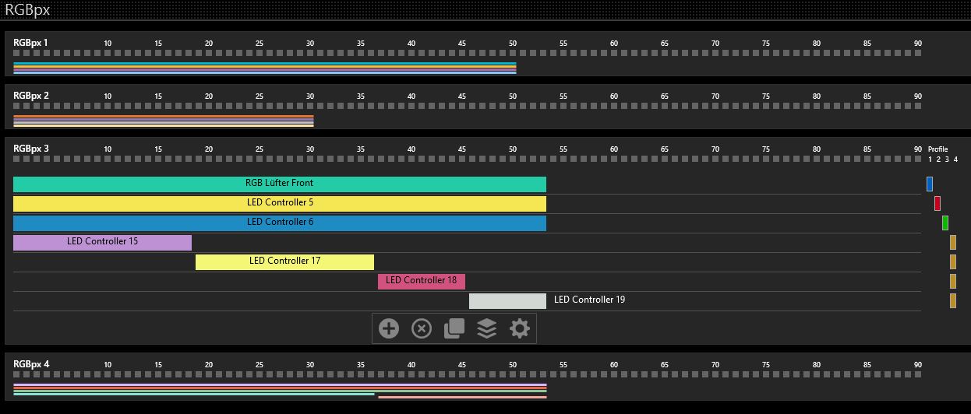This screenshot has height=414, width=971.
Task: Toggle blue profile 1 marker for RGB Lüfter Front
Action: click(x=930, y=184)
